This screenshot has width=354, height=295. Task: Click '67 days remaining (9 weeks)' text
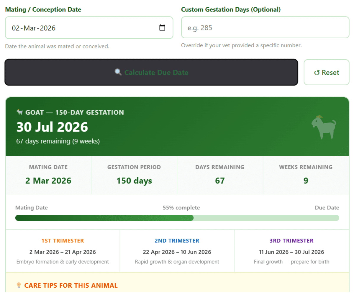tap(58, 141)
